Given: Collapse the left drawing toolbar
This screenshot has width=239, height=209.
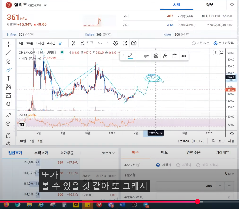Looking at the screenshot, I should (x=14, y=128).
